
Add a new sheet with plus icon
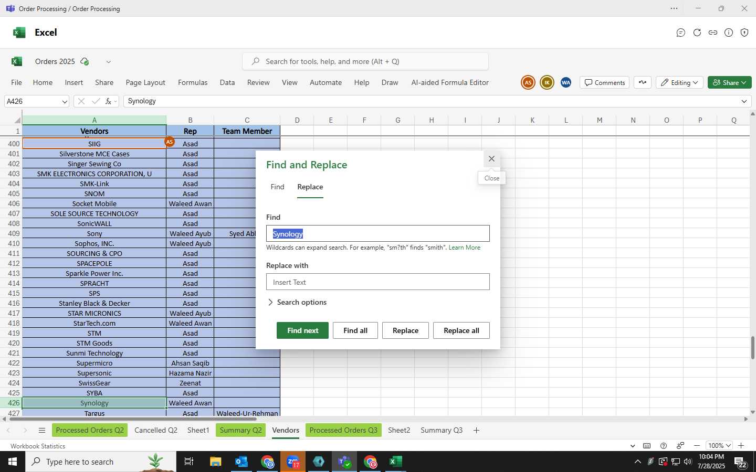click(x=476, y=431)
